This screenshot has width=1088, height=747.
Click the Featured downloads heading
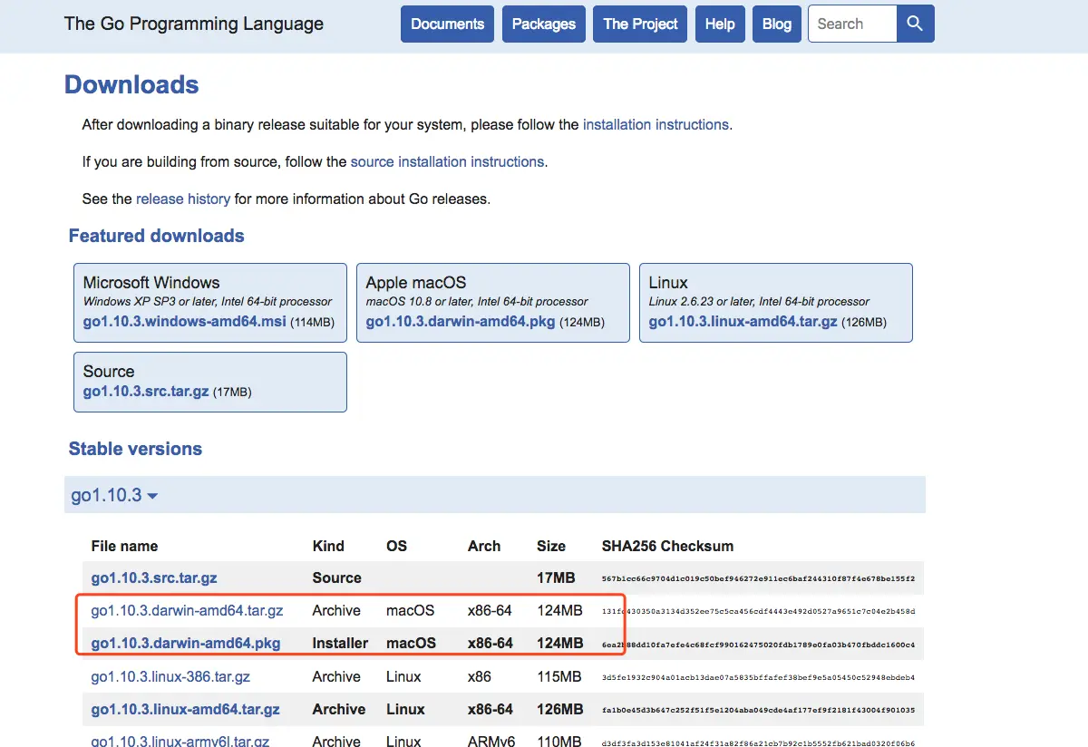[x=157, y=236]
